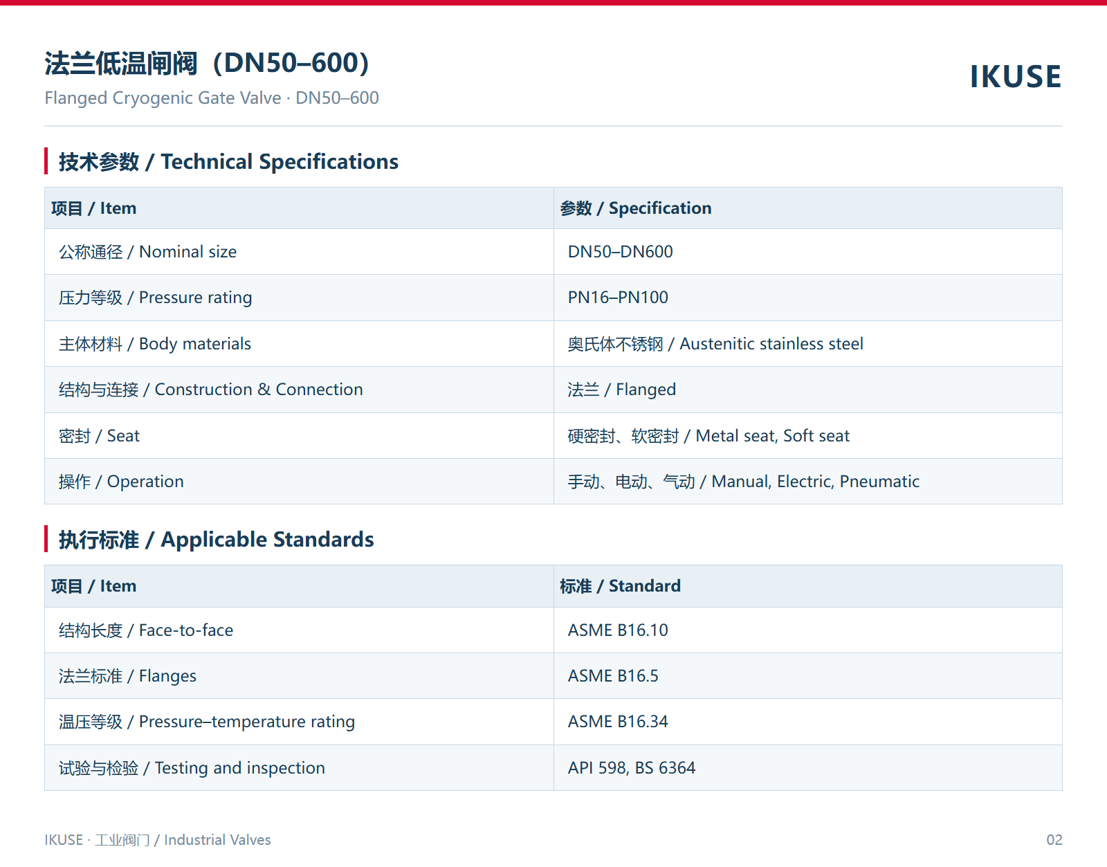The height and width of the screenshot is (867, 1107).
Task: Select 'Pressure–temperature rating' row label
Action: [207, 722]
